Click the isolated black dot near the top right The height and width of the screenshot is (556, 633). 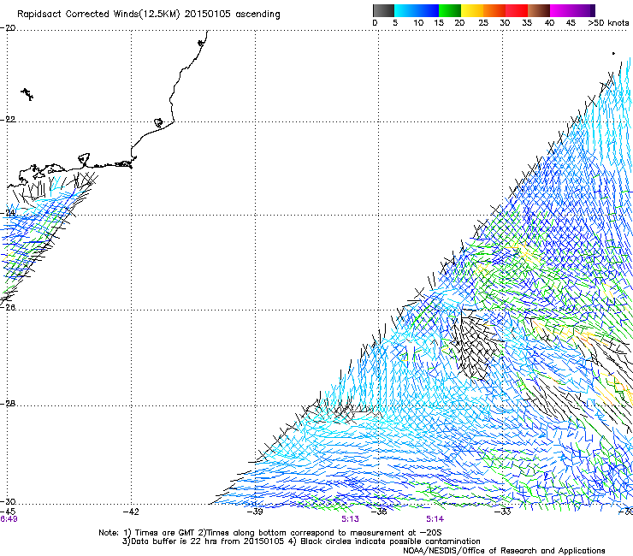click(613, 53)
